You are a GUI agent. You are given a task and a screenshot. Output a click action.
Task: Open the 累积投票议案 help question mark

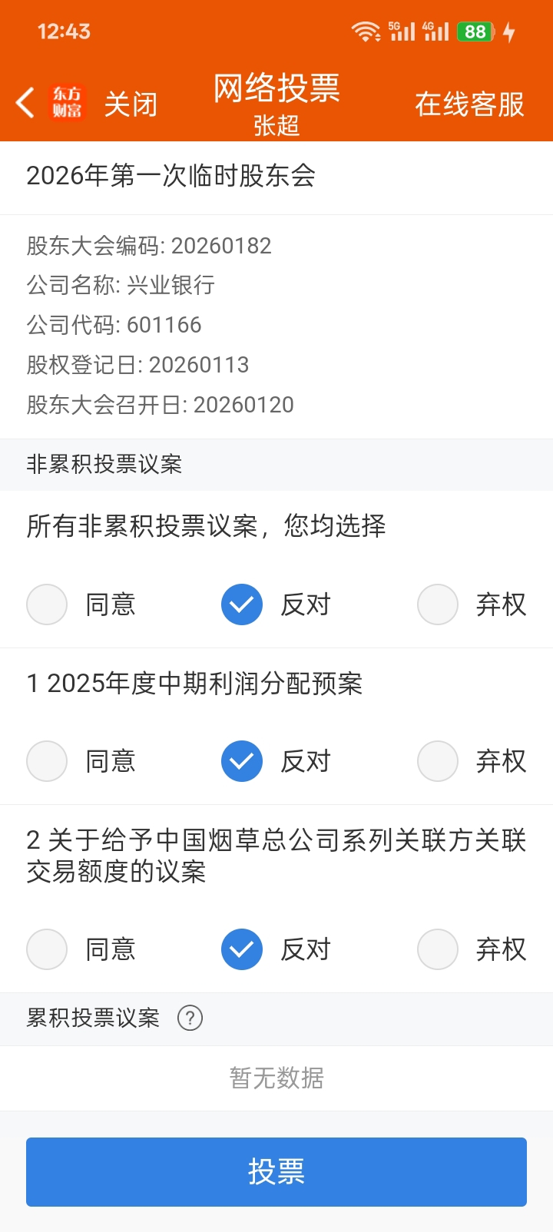click(190, 1018)
